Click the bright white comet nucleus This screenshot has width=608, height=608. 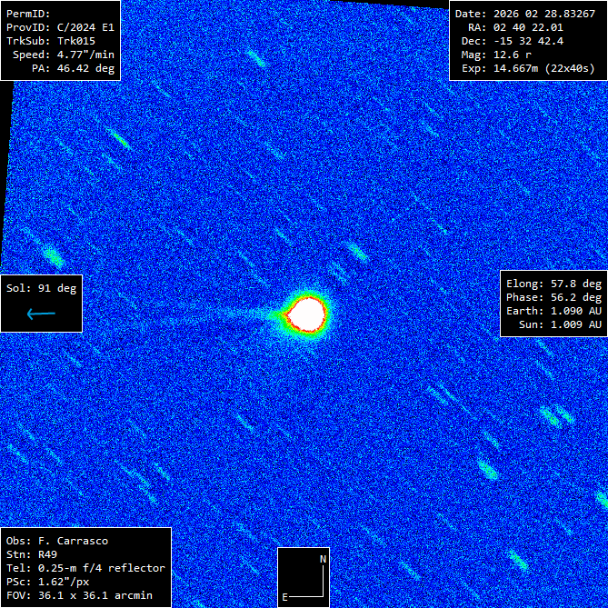306,313
